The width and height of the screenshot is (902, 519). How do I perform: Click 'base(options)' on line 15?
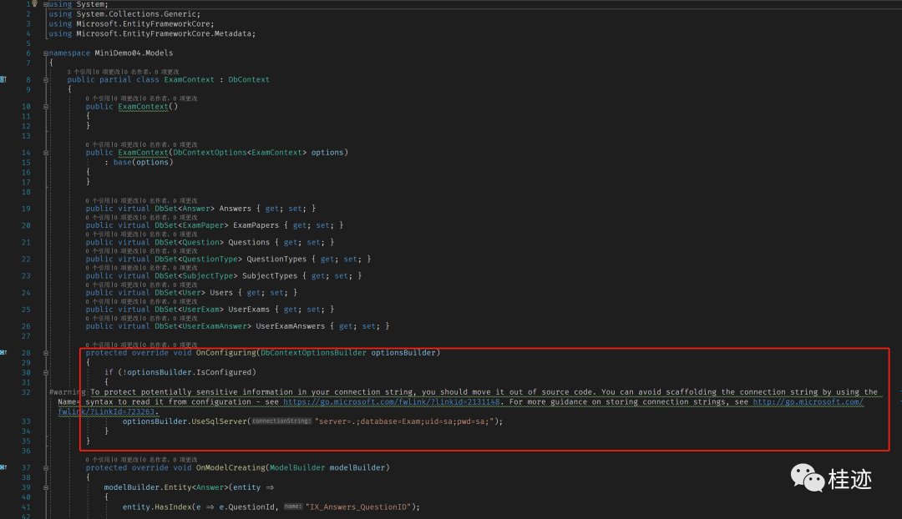click(x=144, y=162)
